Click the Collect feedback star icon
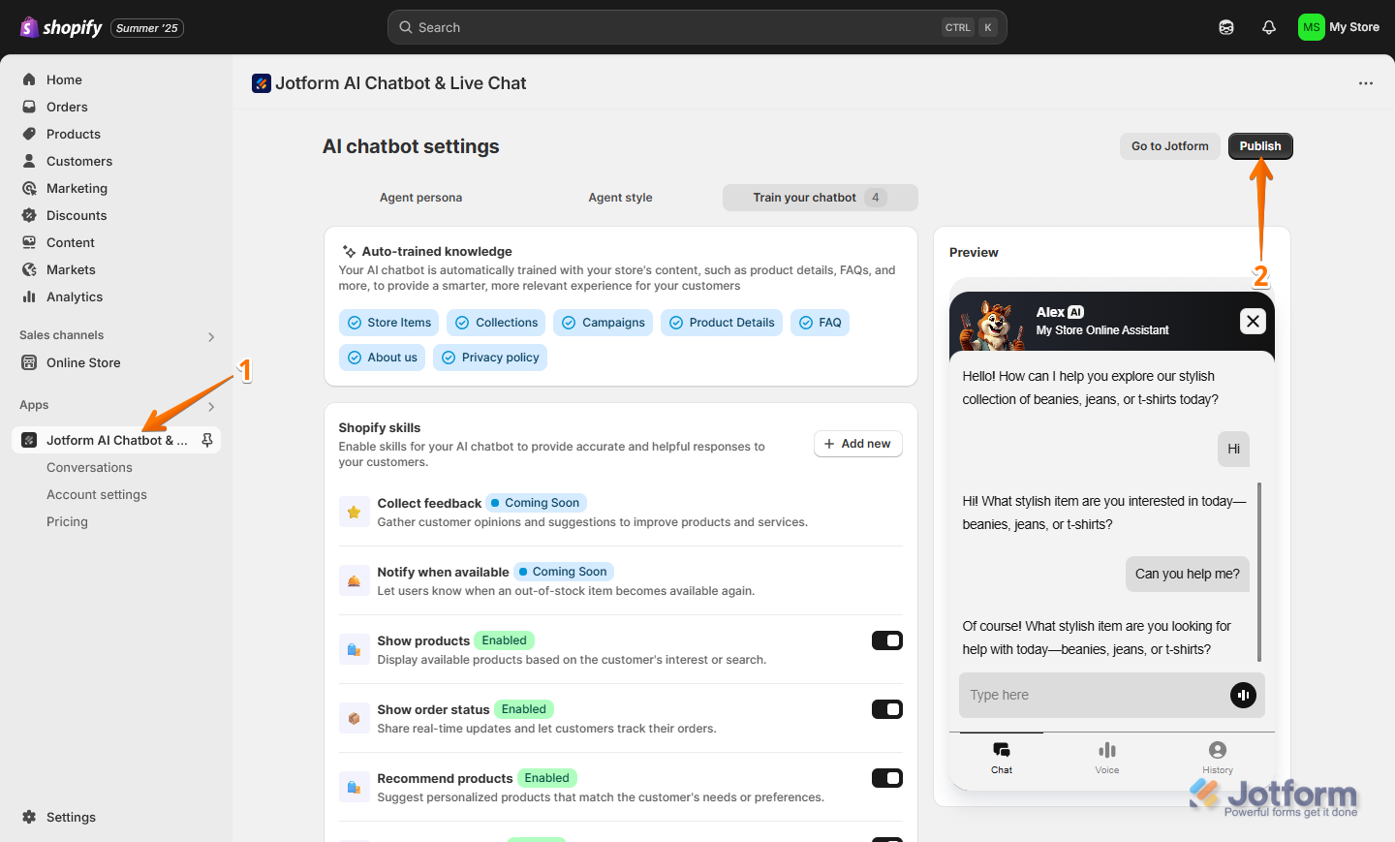 (x=354, y=512)
